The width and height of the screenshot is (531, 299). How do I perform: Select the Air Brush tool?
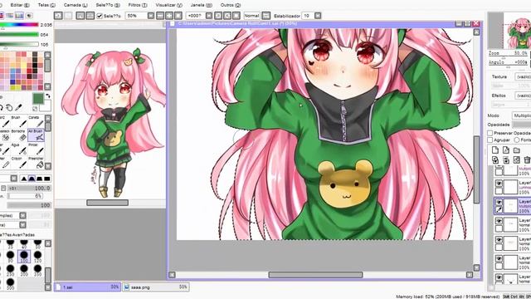36,135
